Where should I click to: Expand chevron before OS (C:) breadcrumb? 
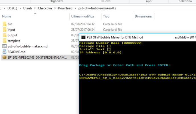[4, 8]
